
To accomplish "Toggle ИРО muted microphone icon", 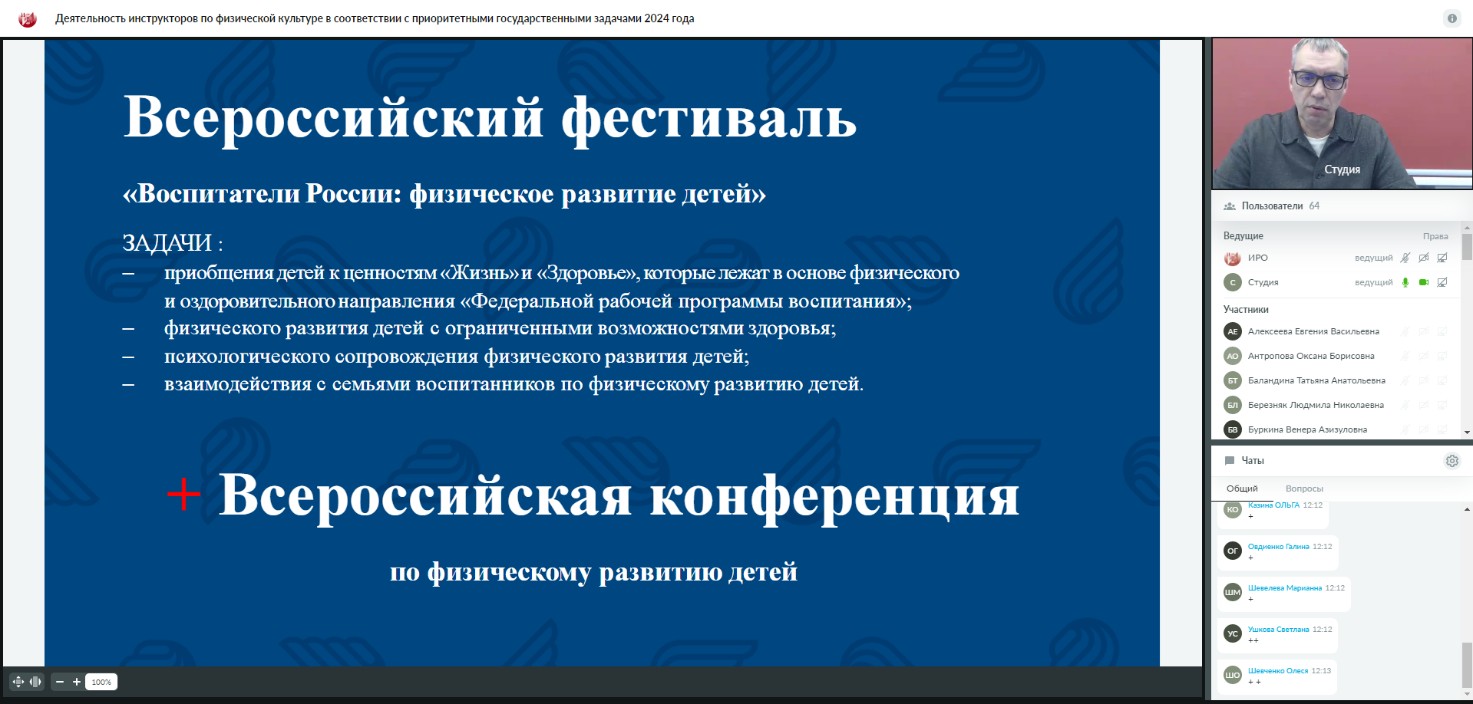I will 1405,258.
